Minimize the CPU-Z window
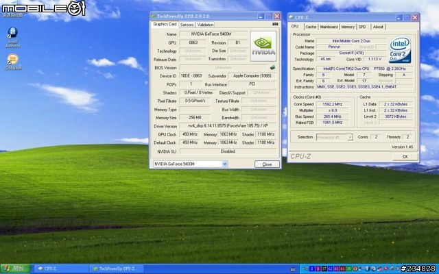439x274 pixels. [x=399, y=17]
